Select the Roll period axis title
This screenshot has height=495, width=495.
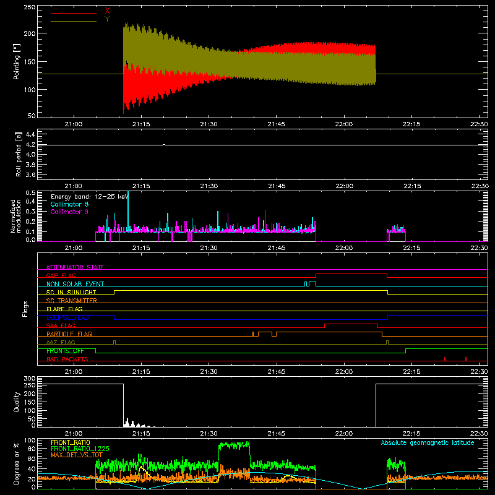point(19,154)
